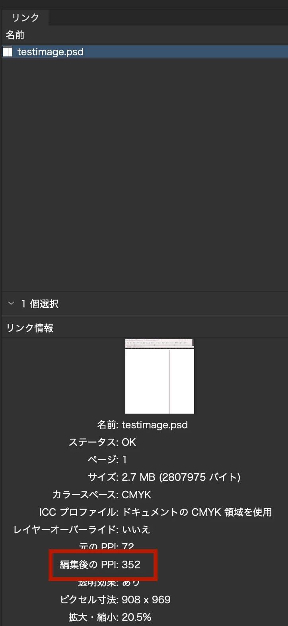Click the ページ: 1 value
Image resolution: width=288 pixels, height=626 pixels.
coord(124,460)
